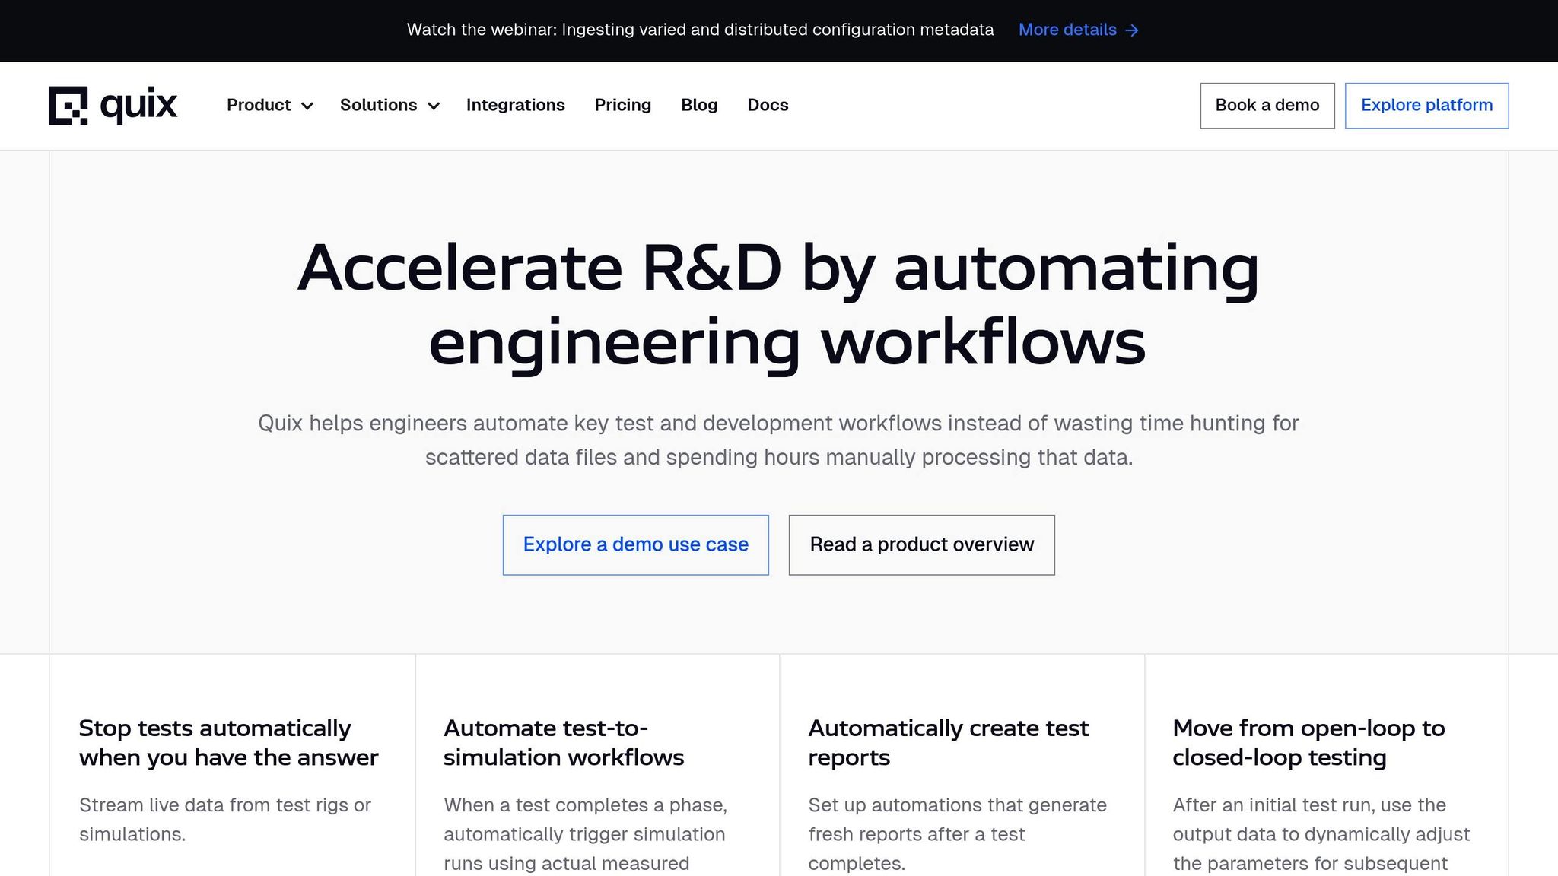Navigate to the Blog
1558x876 pixels.
(x=698, y=105)
